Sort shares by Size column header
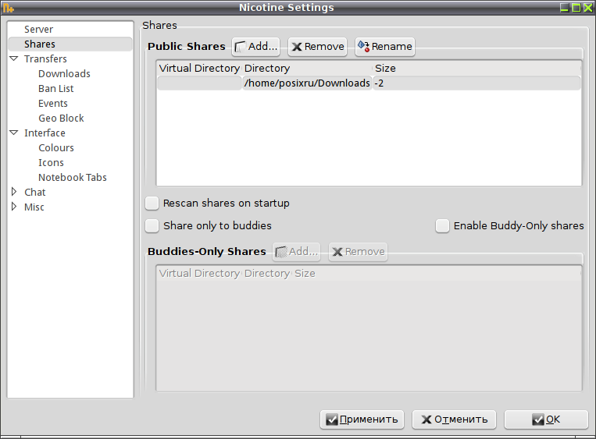 pos(385,69)
